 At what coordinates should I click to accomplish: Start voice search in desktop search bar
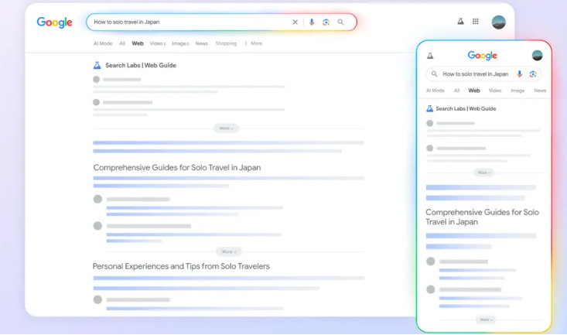[311, 22]
